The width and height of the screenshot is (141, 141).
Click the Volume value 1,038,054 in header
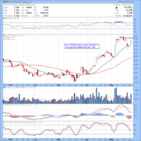pos(128,16)
